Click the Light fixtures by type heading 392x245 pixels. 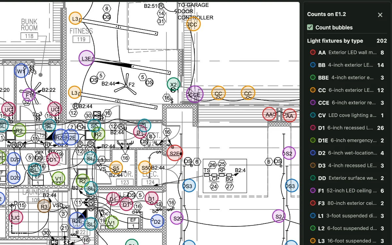coord(335,41)
